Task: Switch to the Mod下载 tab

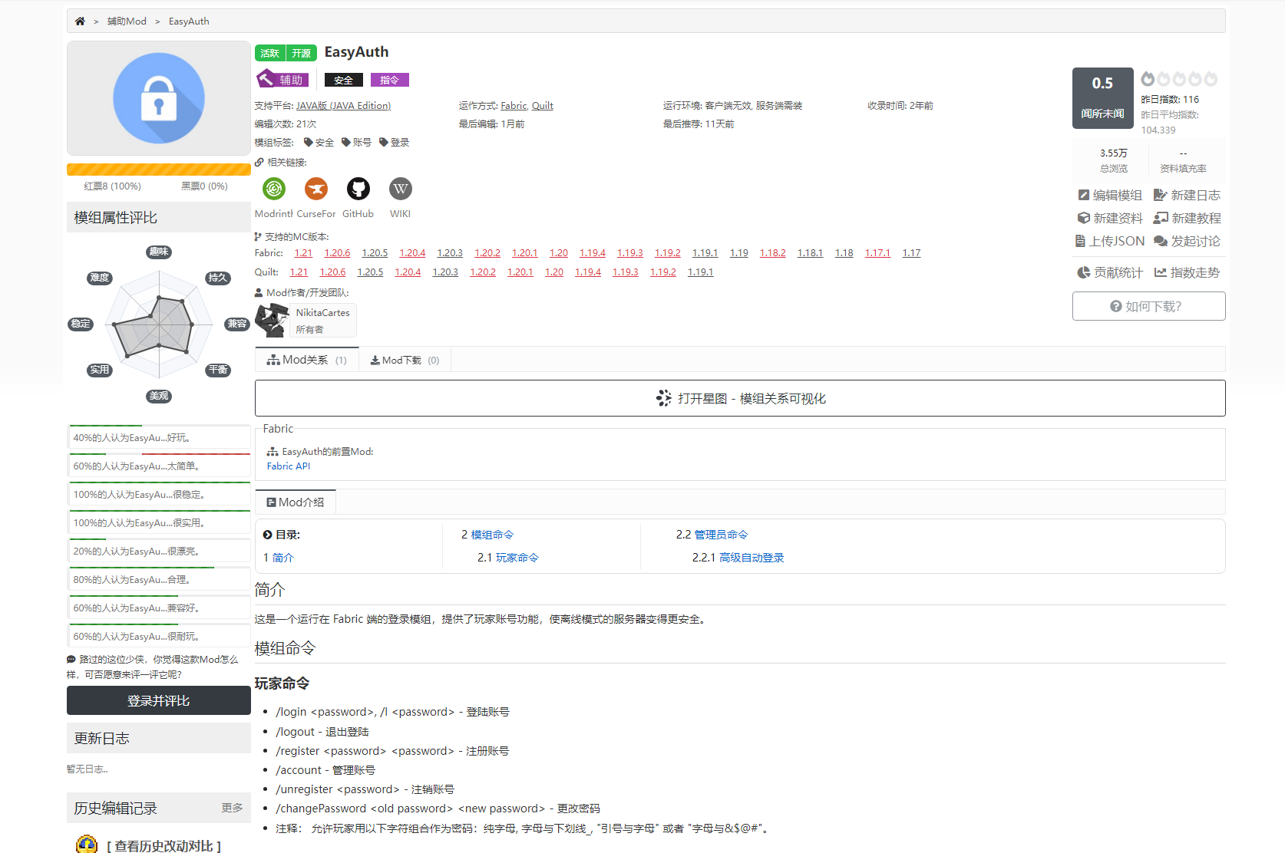Action: (405, 360)
